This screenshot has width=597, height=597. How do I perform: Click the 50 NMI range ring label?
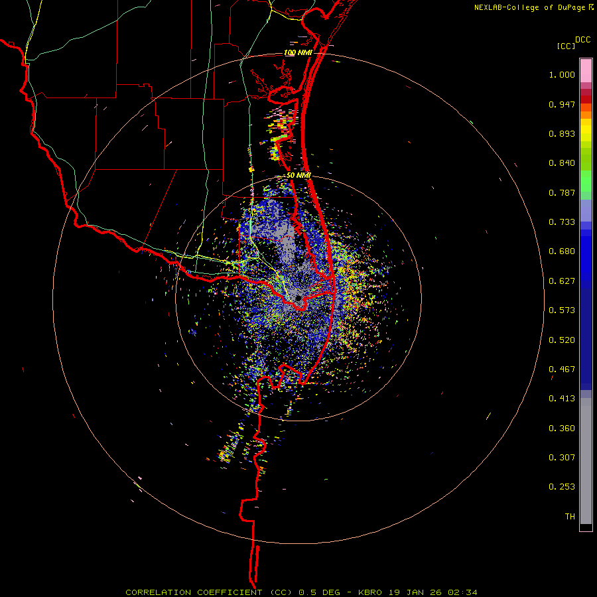[298, 175]
